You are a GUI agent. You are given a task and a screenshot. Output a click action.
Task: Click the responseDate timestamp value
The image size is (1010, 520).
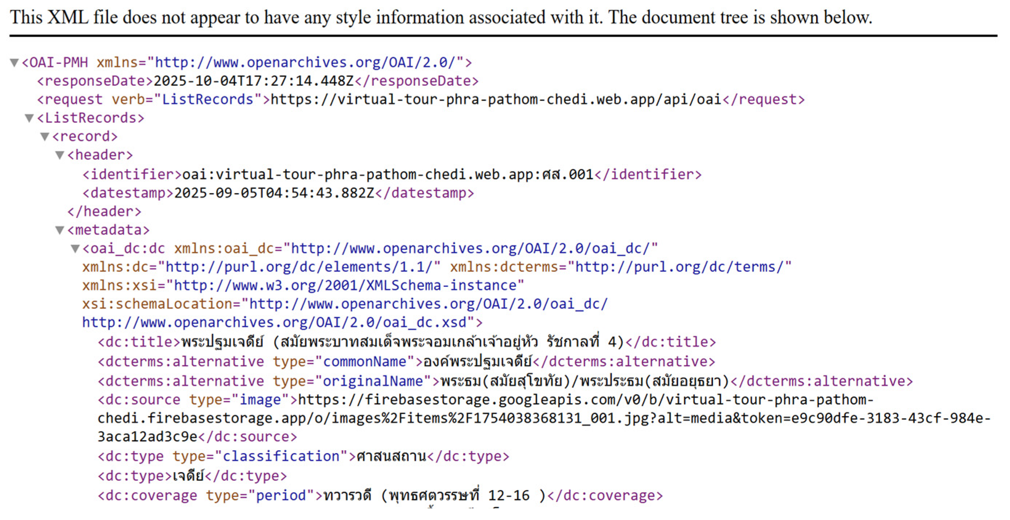(x=253, y=81)
